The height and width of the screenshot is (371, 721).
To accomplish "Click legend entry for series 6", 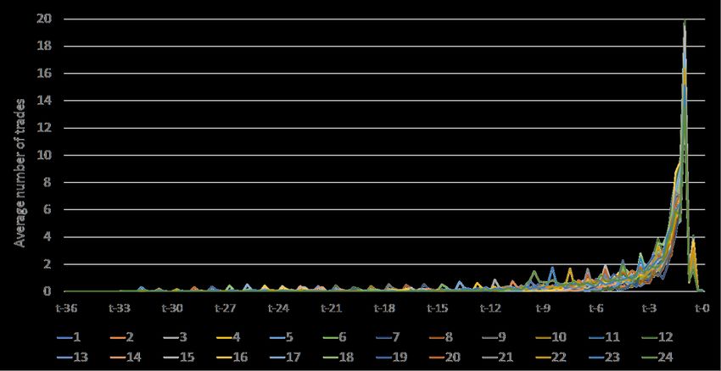I will pyautogui.click(x=335, y=337).
